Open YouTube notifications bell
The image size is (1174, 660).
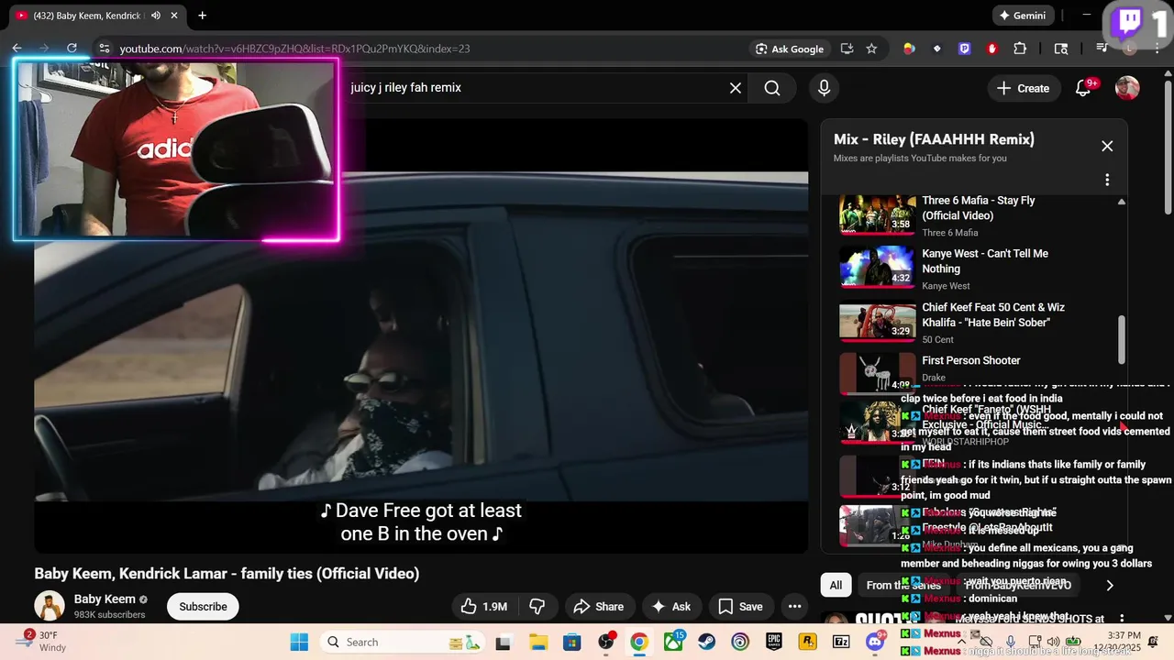point(1083,88)
